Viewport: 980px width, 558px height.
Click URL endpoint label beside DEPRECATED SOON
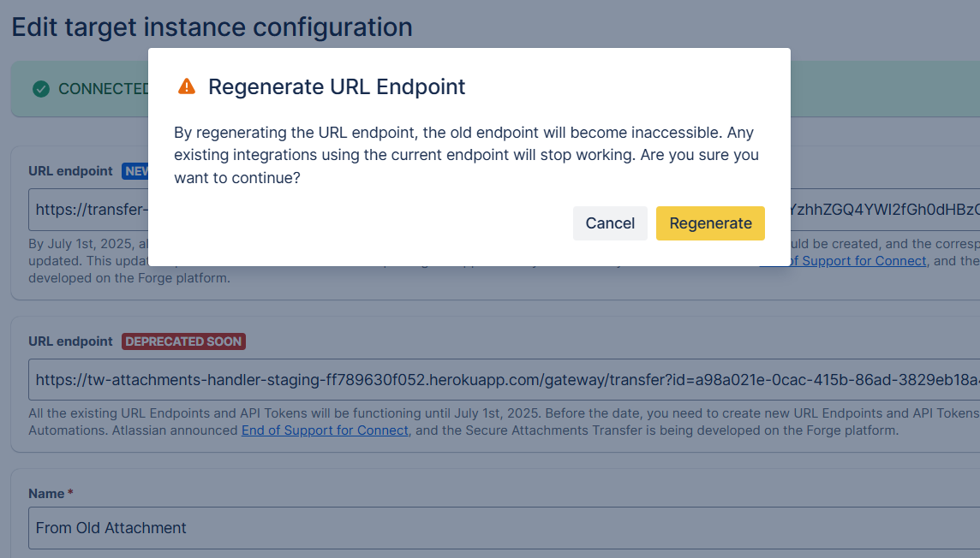coord(70,341)
